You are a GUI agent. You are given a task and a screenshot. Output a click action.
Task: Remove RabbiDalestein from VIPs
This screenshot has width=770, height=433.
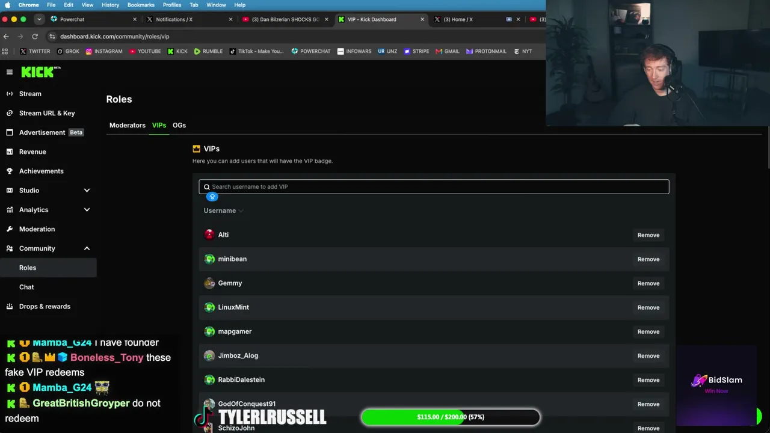(648, 379)
